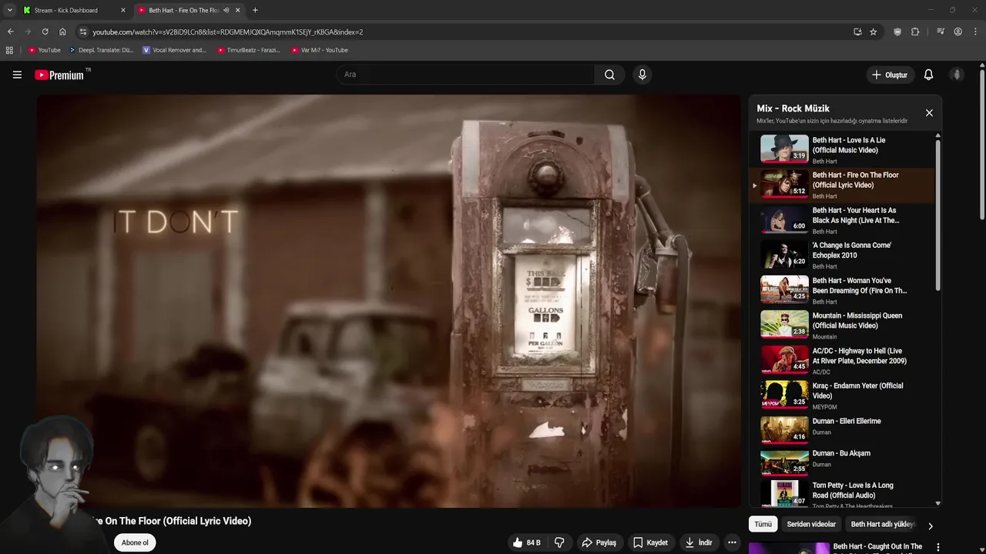Close the Kick Dashboard browser tab

[x=122, y=10]
